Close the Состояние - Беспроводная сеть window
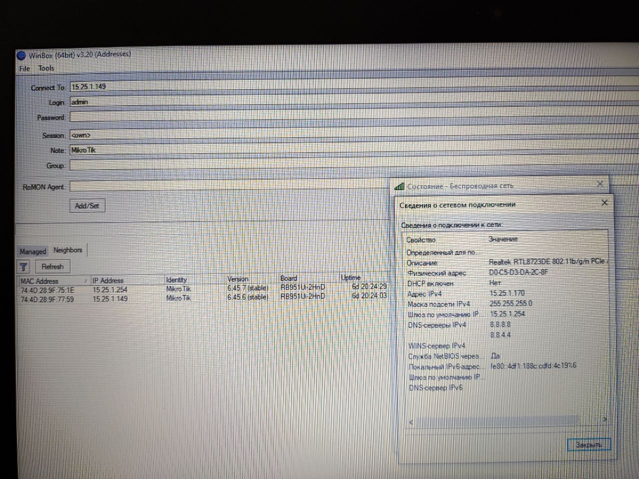The height and width of the screenshot is (479, 639). click(600, 184)
